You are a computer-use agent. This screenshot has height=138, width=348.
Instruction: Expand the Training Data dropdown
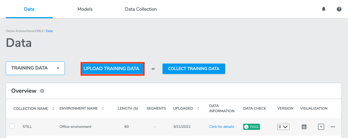click(x=35, y=68)
